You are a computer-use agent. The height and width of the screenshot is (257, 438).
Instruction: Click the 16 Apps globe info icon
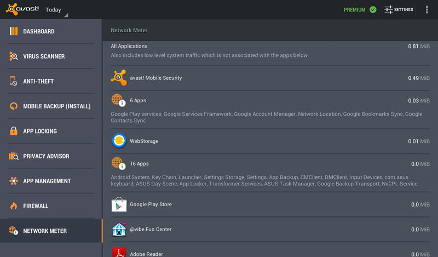pyautogui.click(x=118, y=163)
